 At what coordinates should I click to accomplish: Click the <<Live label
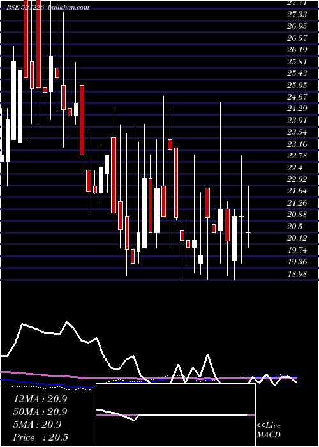(269, 426)
